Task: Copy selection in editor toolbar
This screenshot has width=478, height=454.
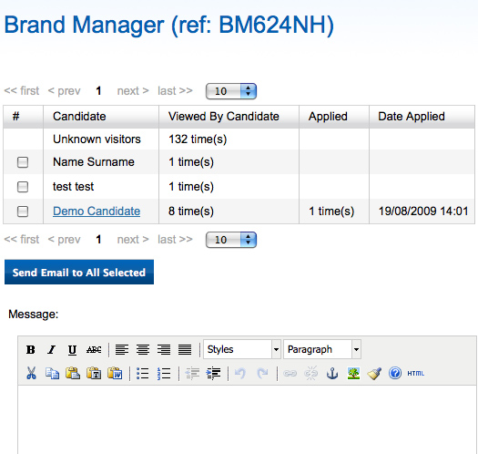Action: (52, 373)
